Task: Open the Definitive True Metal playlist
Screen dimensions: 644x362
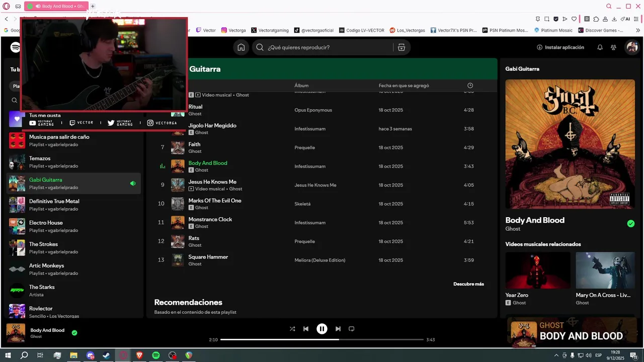Action: [73, 205]
